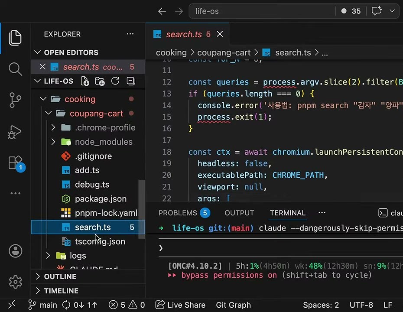
Task: Click the main branch in status bar
Action: pyautogui.click(x=42, y=305)
